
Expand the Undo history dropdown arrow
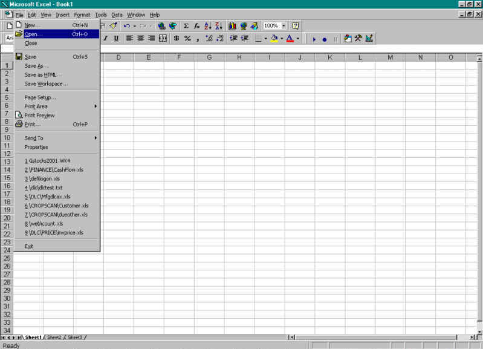click(135, 26)
